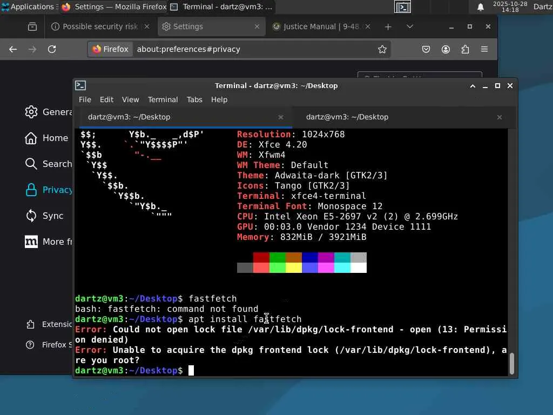This screenshot has width=553, height=415.
Task: Open the Sync settings category
Action: [x=44, y=216]
